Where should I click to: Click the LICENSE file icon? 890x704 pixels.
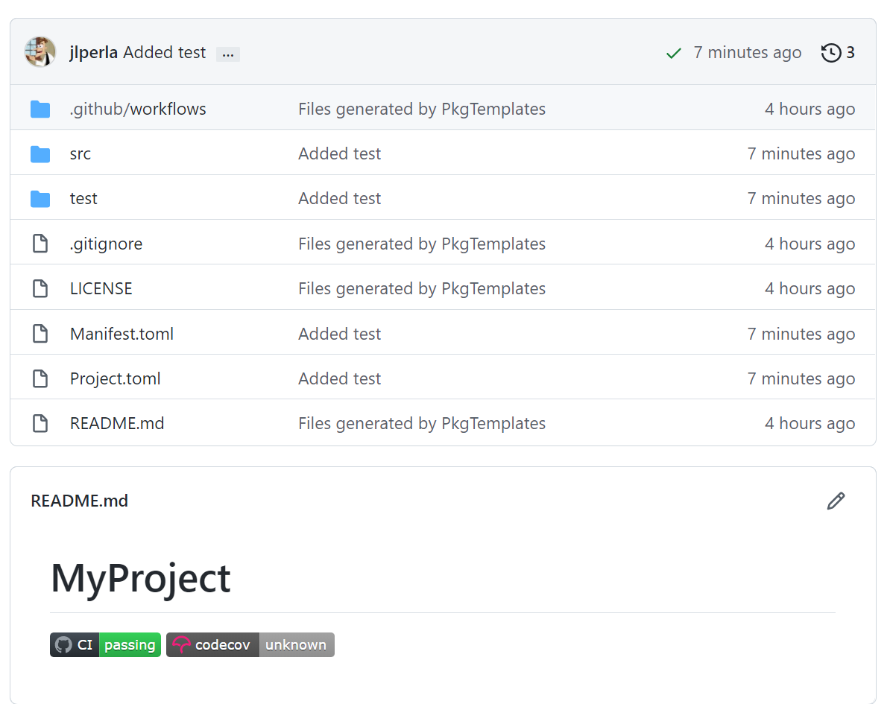40,289
